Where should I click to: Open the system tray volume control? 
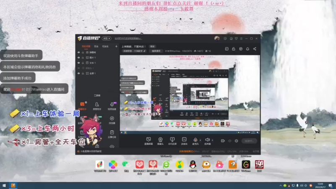pos(302,186)
